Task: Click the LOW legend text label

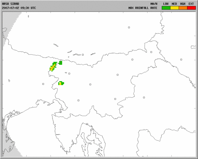Action: tap(166, 3)
